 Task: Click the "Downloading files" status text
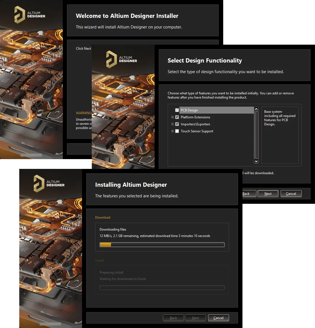tap(113, 229)
